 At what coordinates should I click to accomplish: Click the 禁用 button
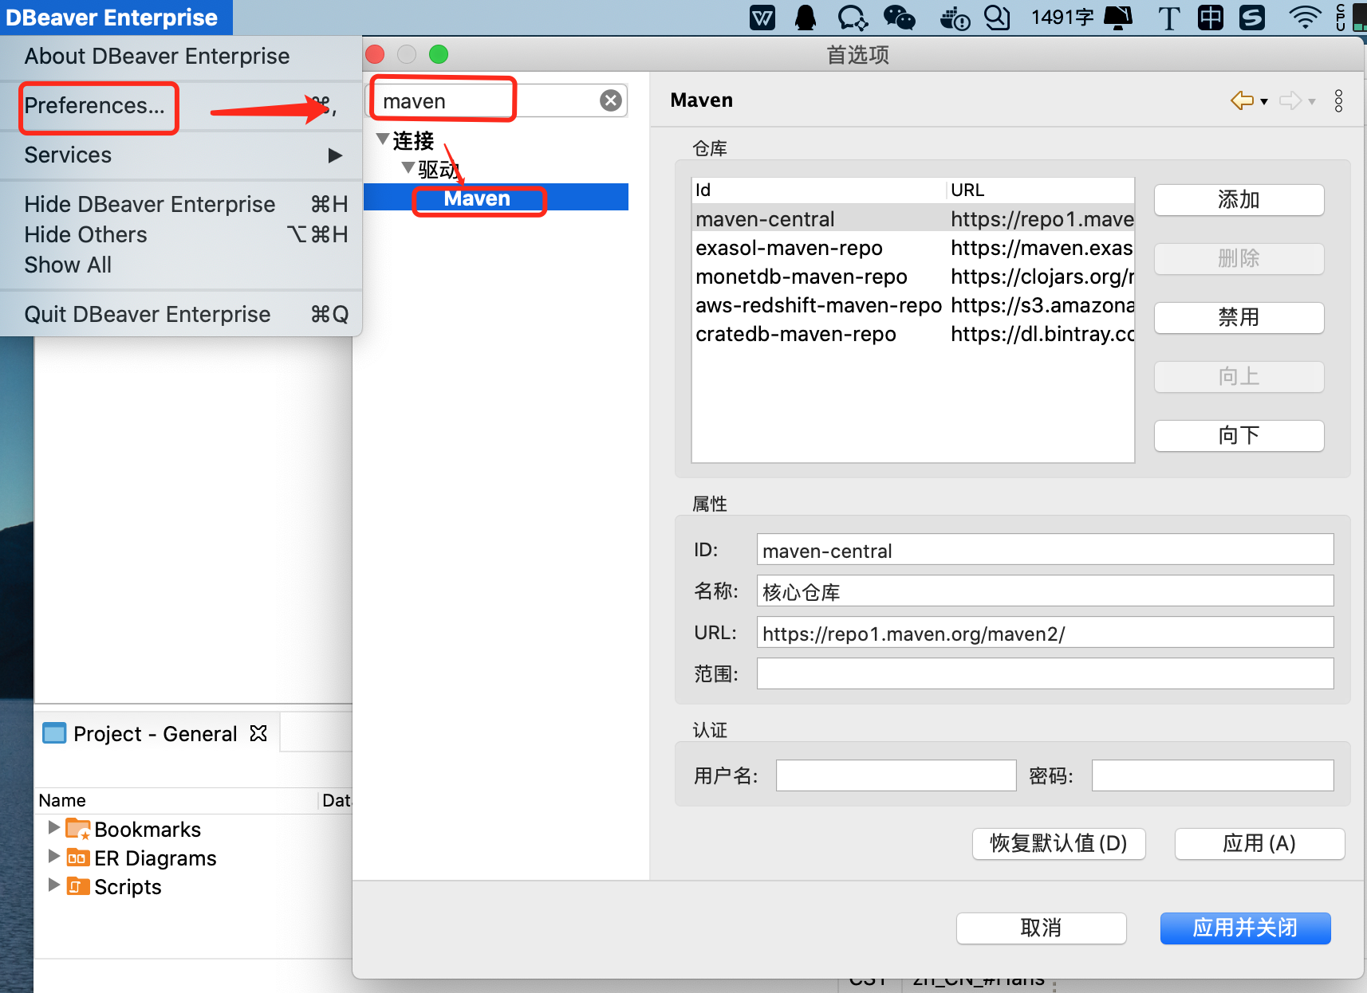pos(1239,318)
